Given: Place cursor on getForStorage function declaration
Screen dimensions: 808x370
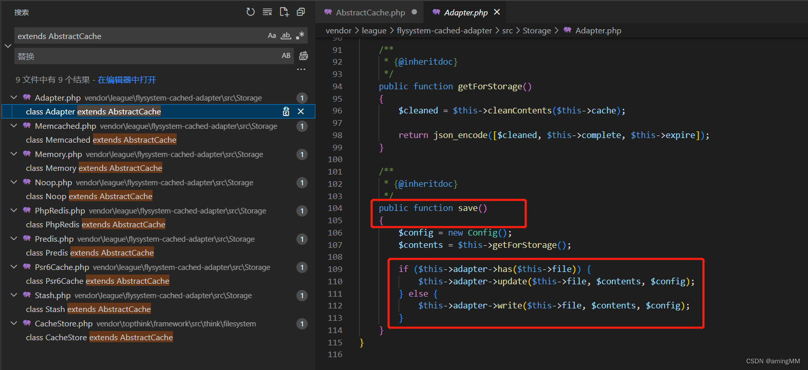Looking at the screenshot, I should pyautogui.click(x=455, y=86).
